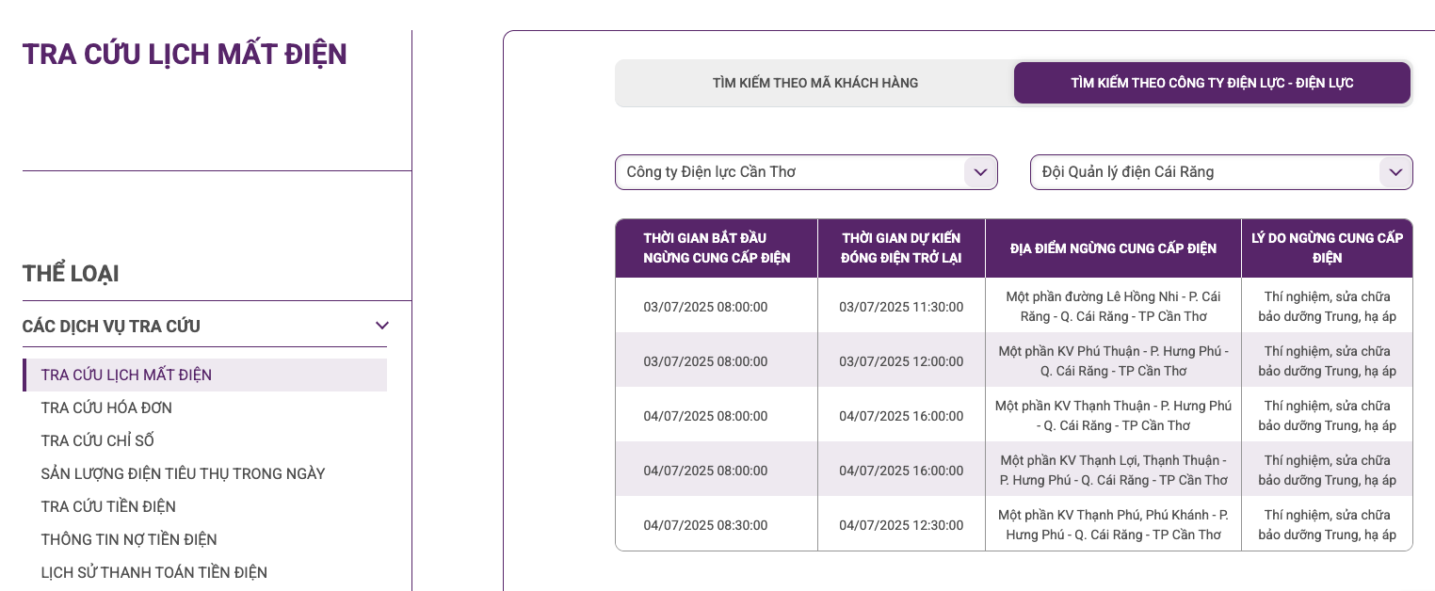
Task: Select the row for KV Thạnh Phú, Phú Khánh
Action: [x=1112, y=524]
